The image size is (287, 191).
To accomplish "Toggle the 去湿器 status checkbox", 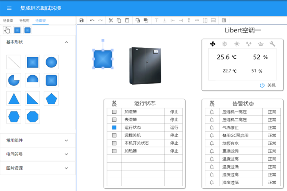I will (x=114, y=119).
